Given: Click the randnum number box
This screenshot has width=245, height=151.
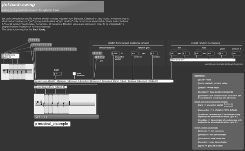Looking at the screenshot, I should pyautogui.click(x=134, y=53).
